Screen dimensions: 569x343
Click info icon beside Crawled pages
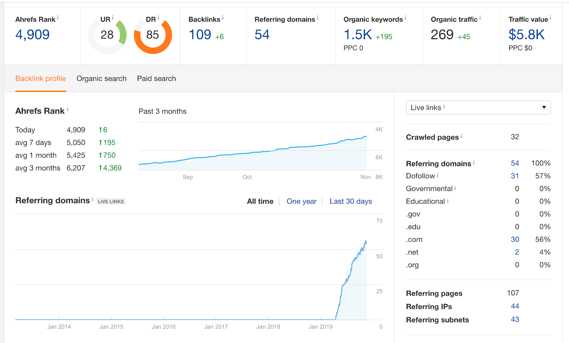tap(462, 136)
